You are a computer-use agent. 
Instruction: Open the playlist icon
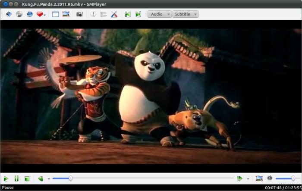click(104, 14)
